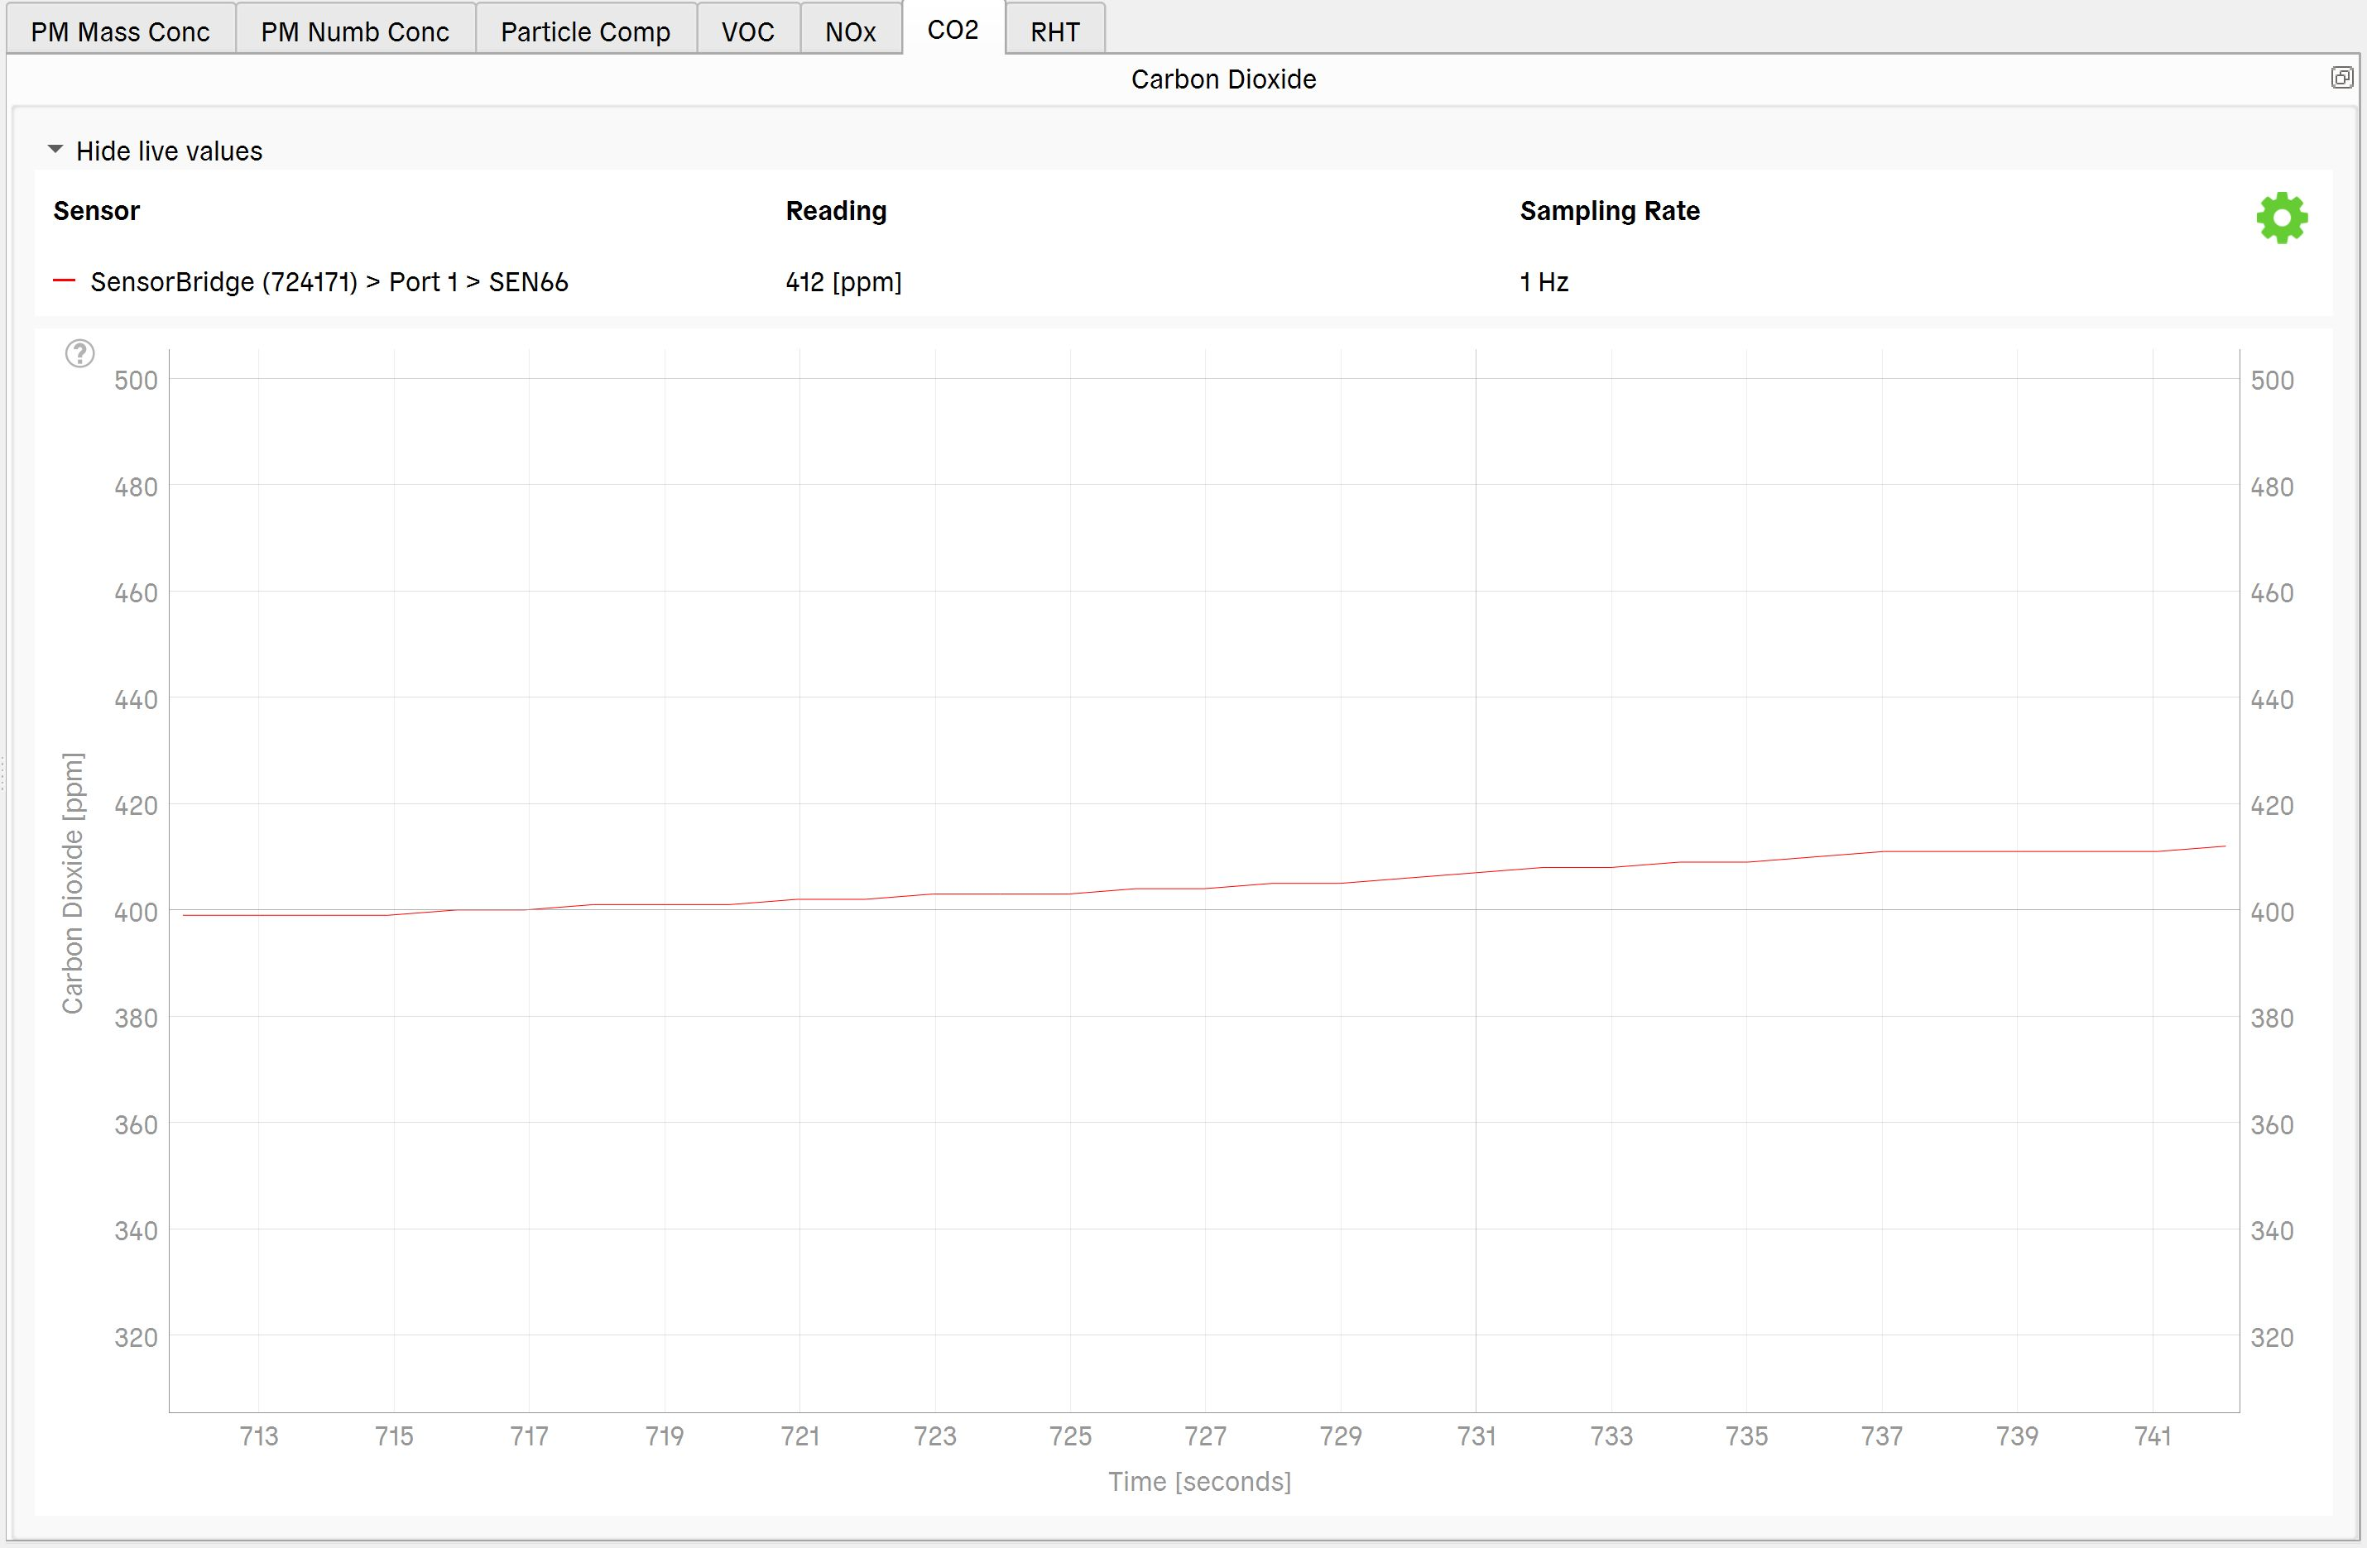Click the Carbon Dioxide panel title
This screenshot has width=2367, height=1548.
pos(1222,79)
